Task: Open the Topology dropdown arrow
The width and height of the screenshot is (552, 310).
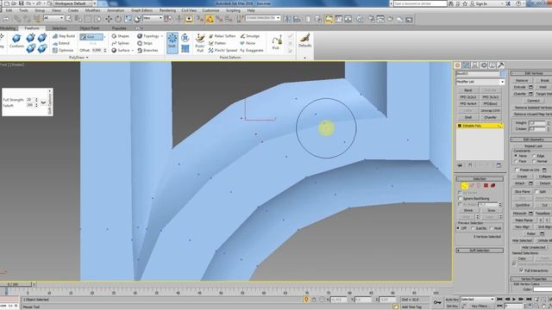Action: [x=162, y=36]
